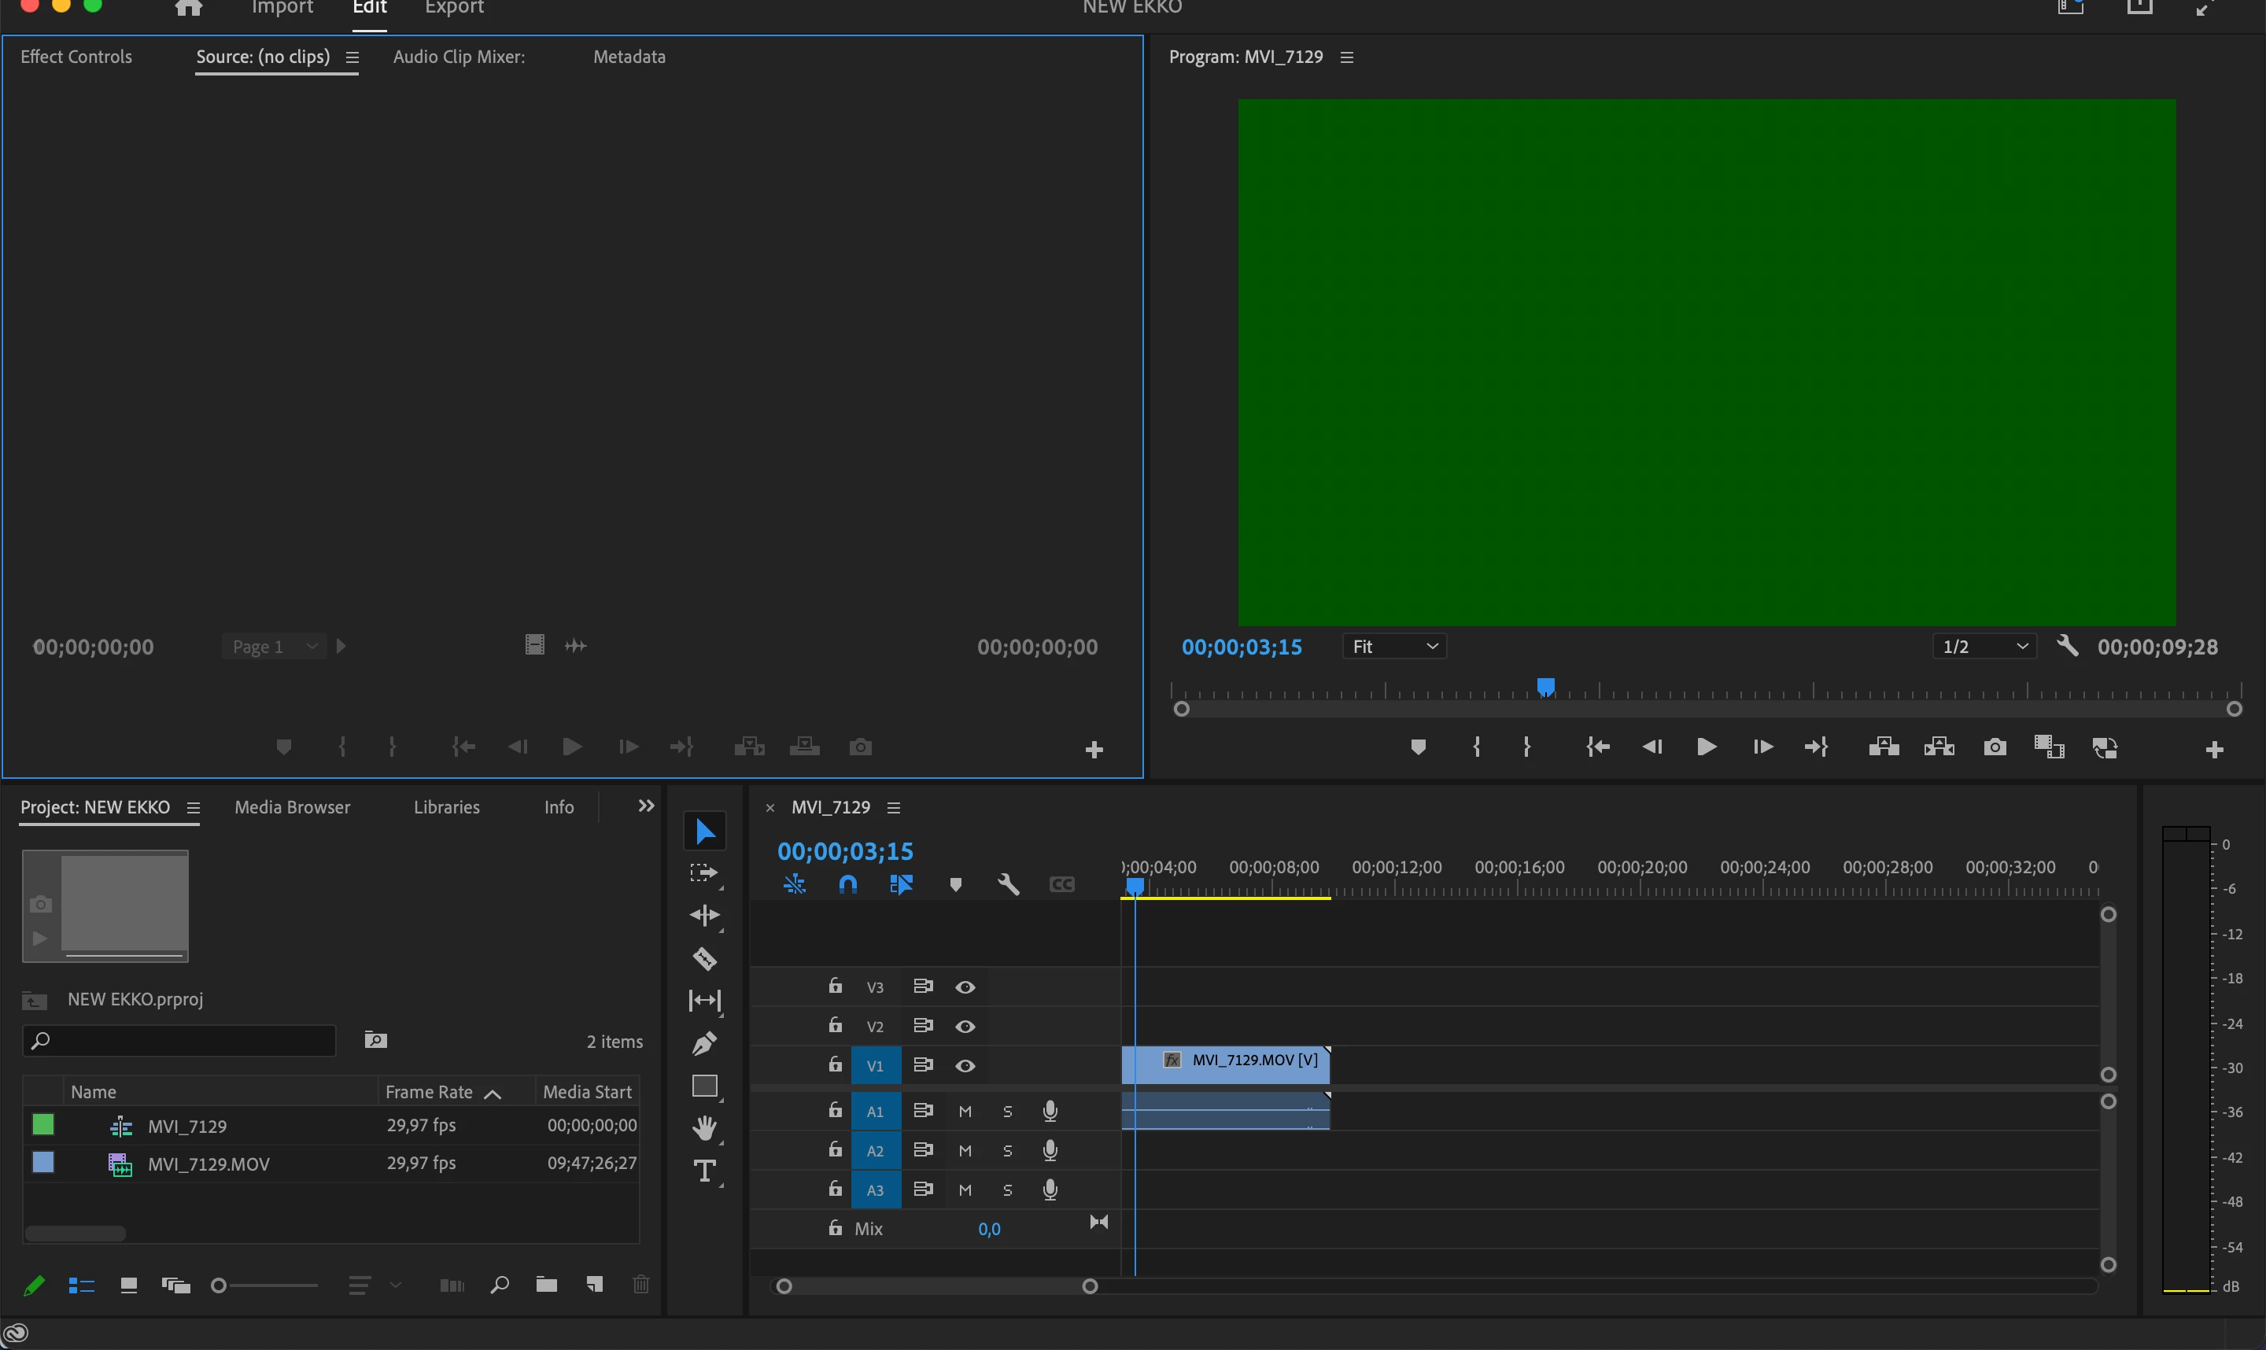The image size is (2266, 1350).
Task: Toggle lock on track V1
Action: 835,1064
